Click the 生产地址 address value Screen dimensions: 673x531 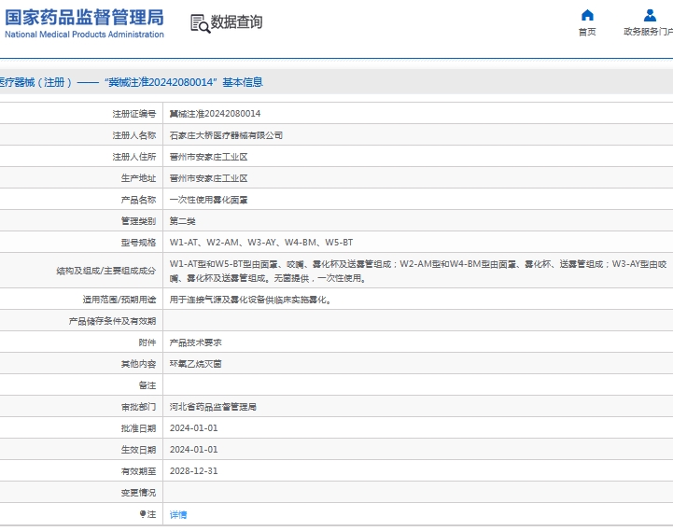coord(208,178)
